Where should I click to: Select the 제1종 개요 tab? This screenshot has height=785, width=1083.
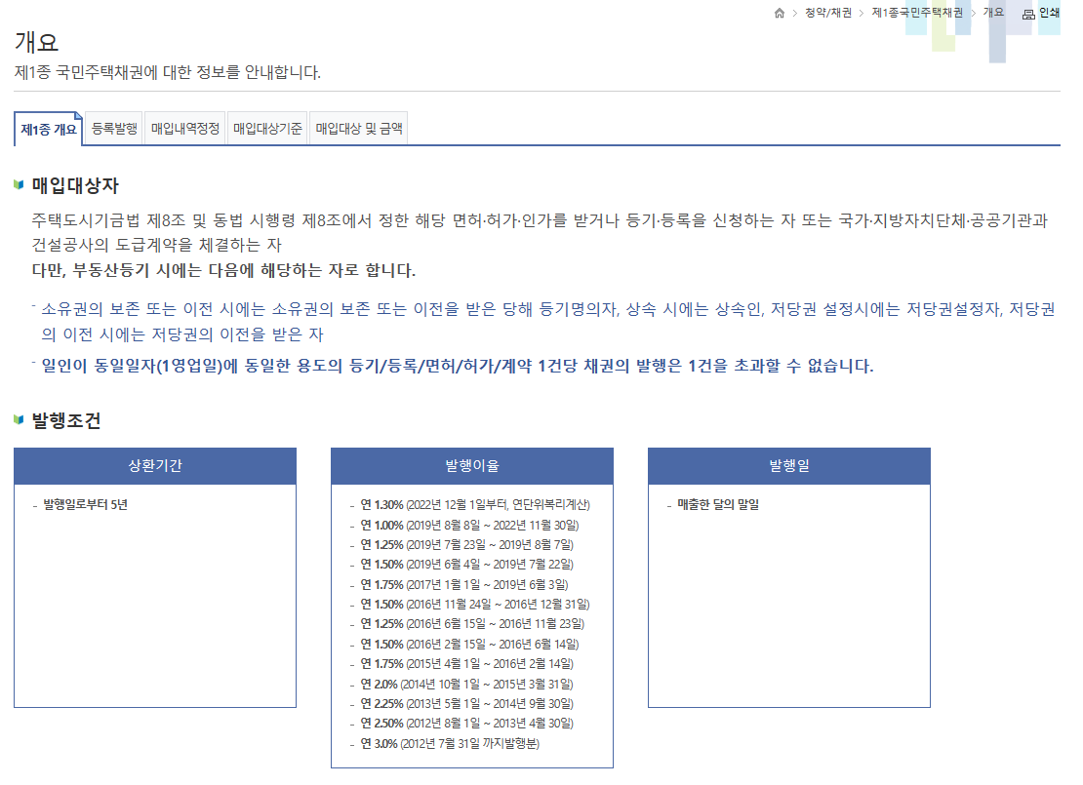pyautogui.click(x=47, y=128)
